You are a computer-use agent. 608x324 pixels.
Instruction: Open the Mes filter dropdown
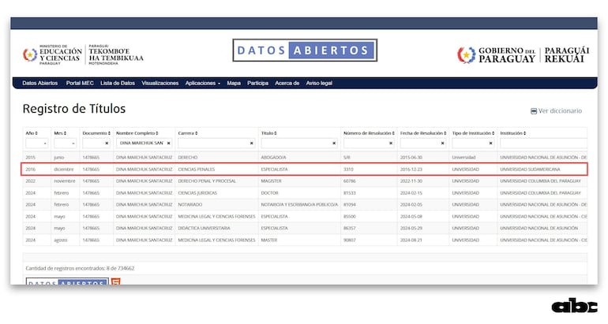coord(65,143)
